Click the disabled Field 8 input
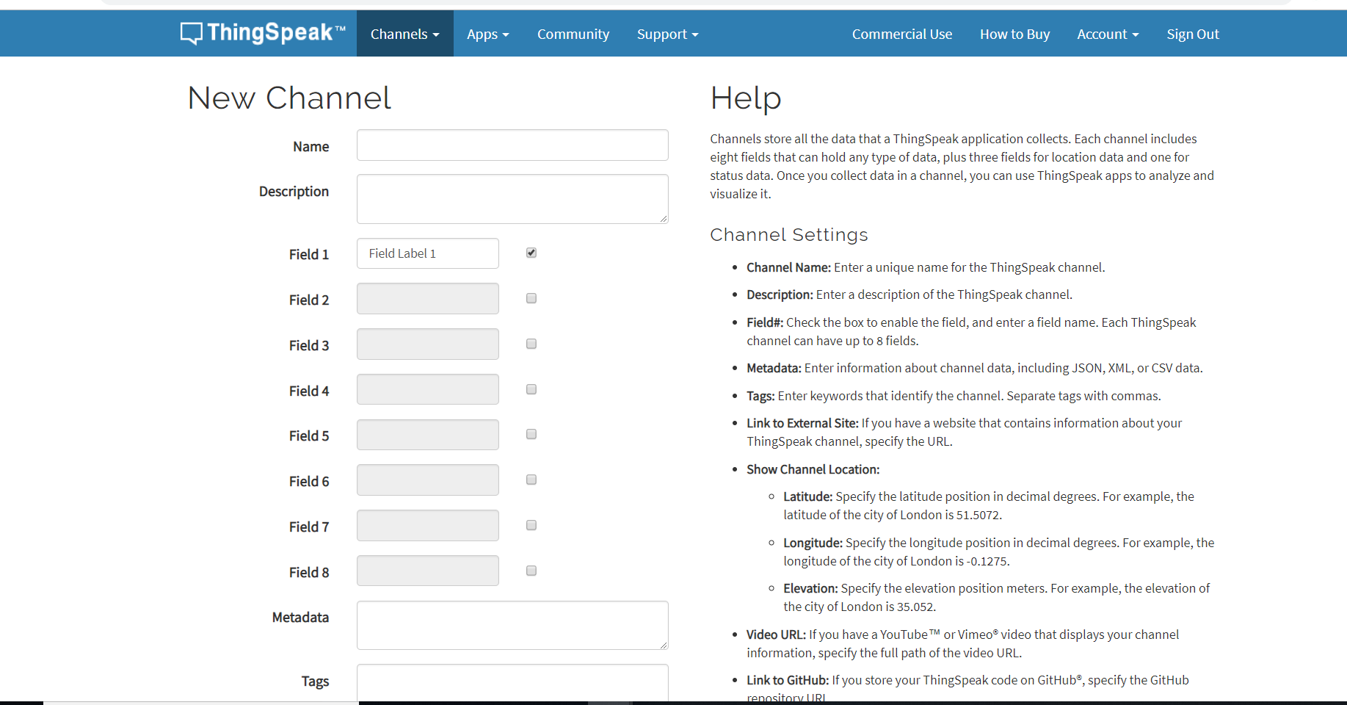 point(428,571)
